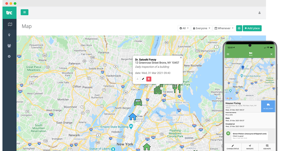Open the Users group icon in sidebar
Viewport: 283px width, 151px height.
click(x=9, y=46)
